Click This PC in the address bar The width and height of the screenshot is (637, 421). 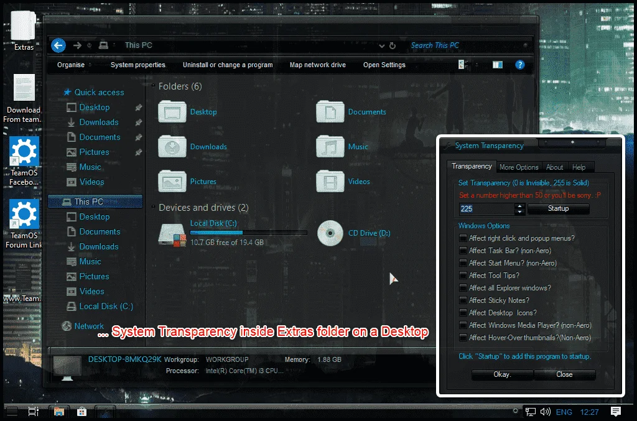pos(139,45)
